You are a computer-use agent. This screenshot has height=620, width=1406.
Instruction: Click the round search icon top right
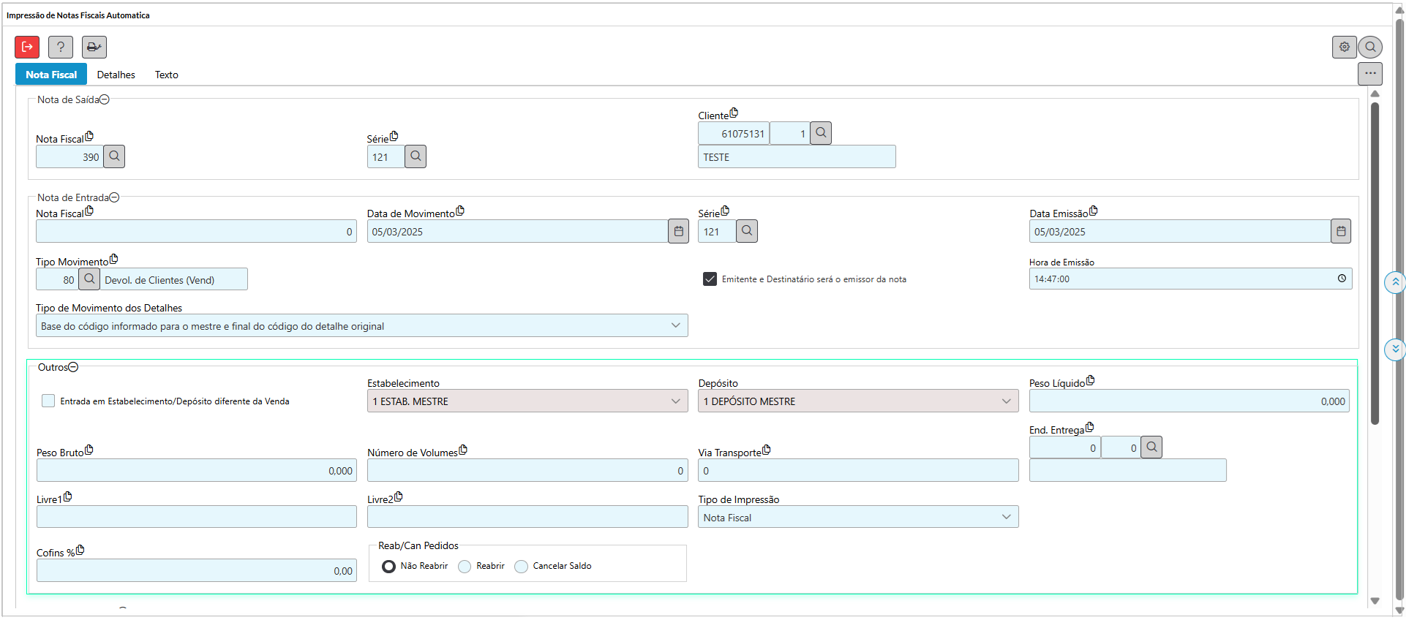(x=1370, y=47)
